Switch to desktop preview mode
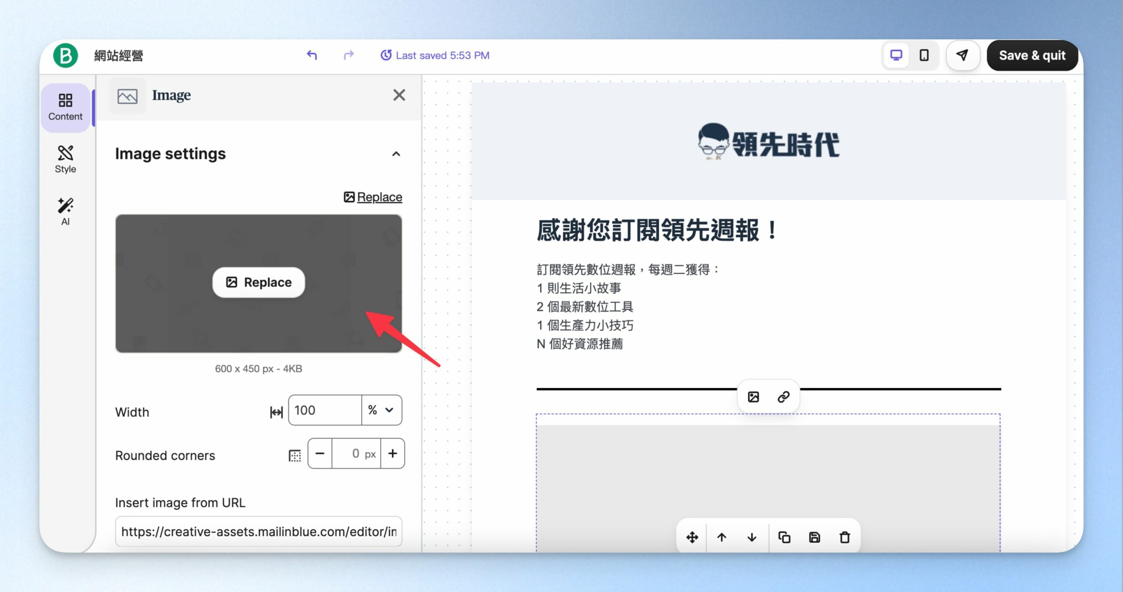 [x=896, y=55]
